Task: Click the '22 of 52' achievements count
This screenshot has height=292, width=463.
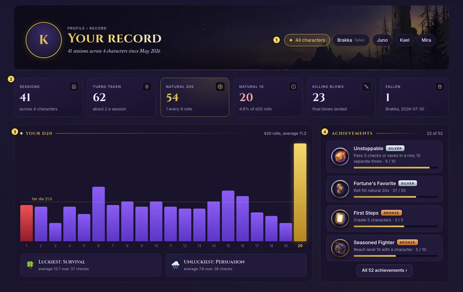Action: pos(435,133)
